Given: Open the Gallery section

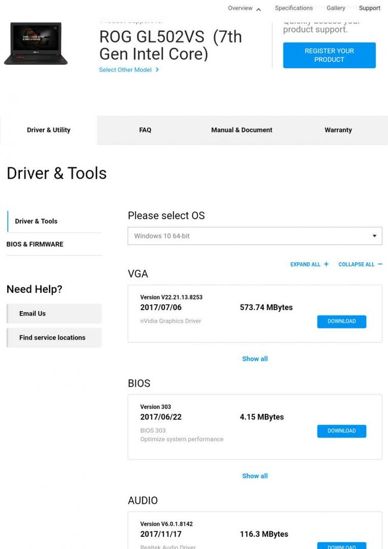Looking at the screenshot, I should click(x=335, y=8).
